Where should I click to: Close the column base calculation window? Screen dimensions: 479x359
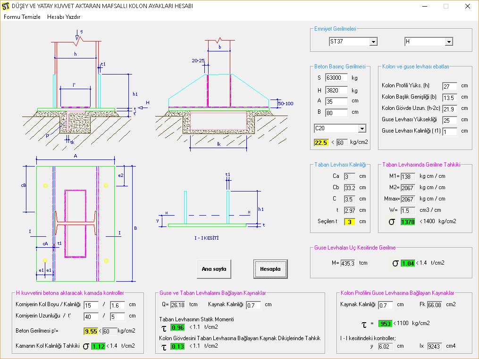(467, 6)
